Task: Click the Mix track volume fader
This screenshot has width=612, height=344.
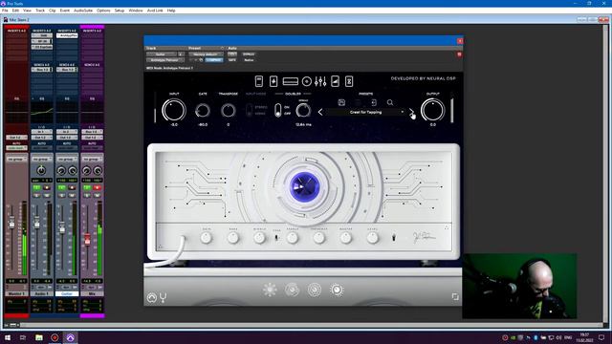Action: [87, 240]
